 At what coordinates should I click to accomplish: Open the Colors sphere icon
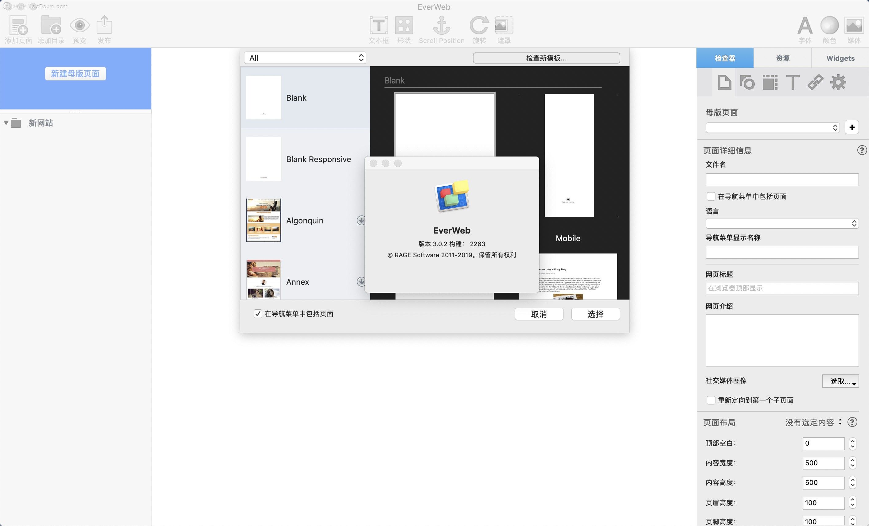click(829, 25)
